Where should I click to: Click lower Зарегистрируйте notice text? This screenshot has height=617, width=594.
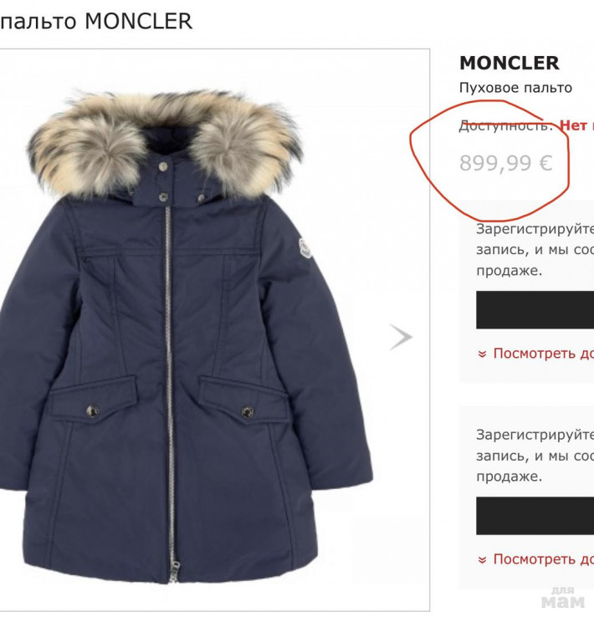[535, 456]
